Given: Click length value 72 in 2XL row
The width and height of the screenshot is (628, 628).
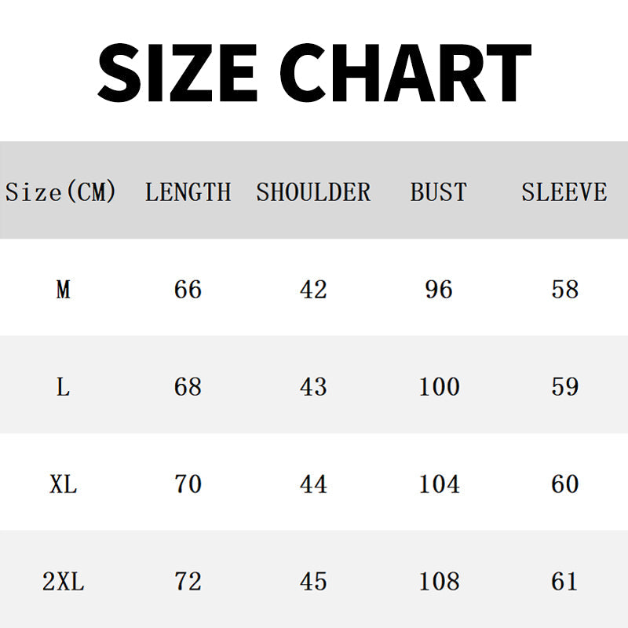Looking at the screenshot, I should [188, 582].
